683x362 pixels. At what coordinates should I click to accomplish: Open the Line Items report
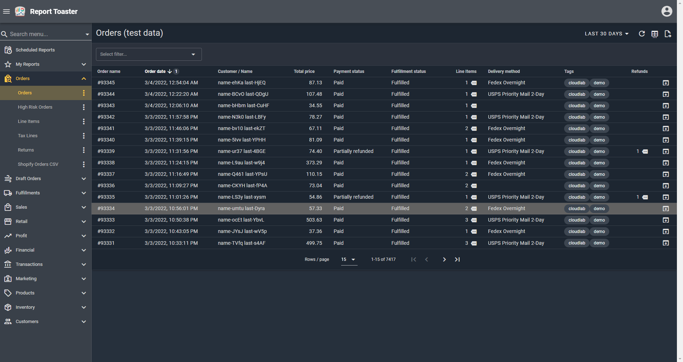(x=29, y=122)
